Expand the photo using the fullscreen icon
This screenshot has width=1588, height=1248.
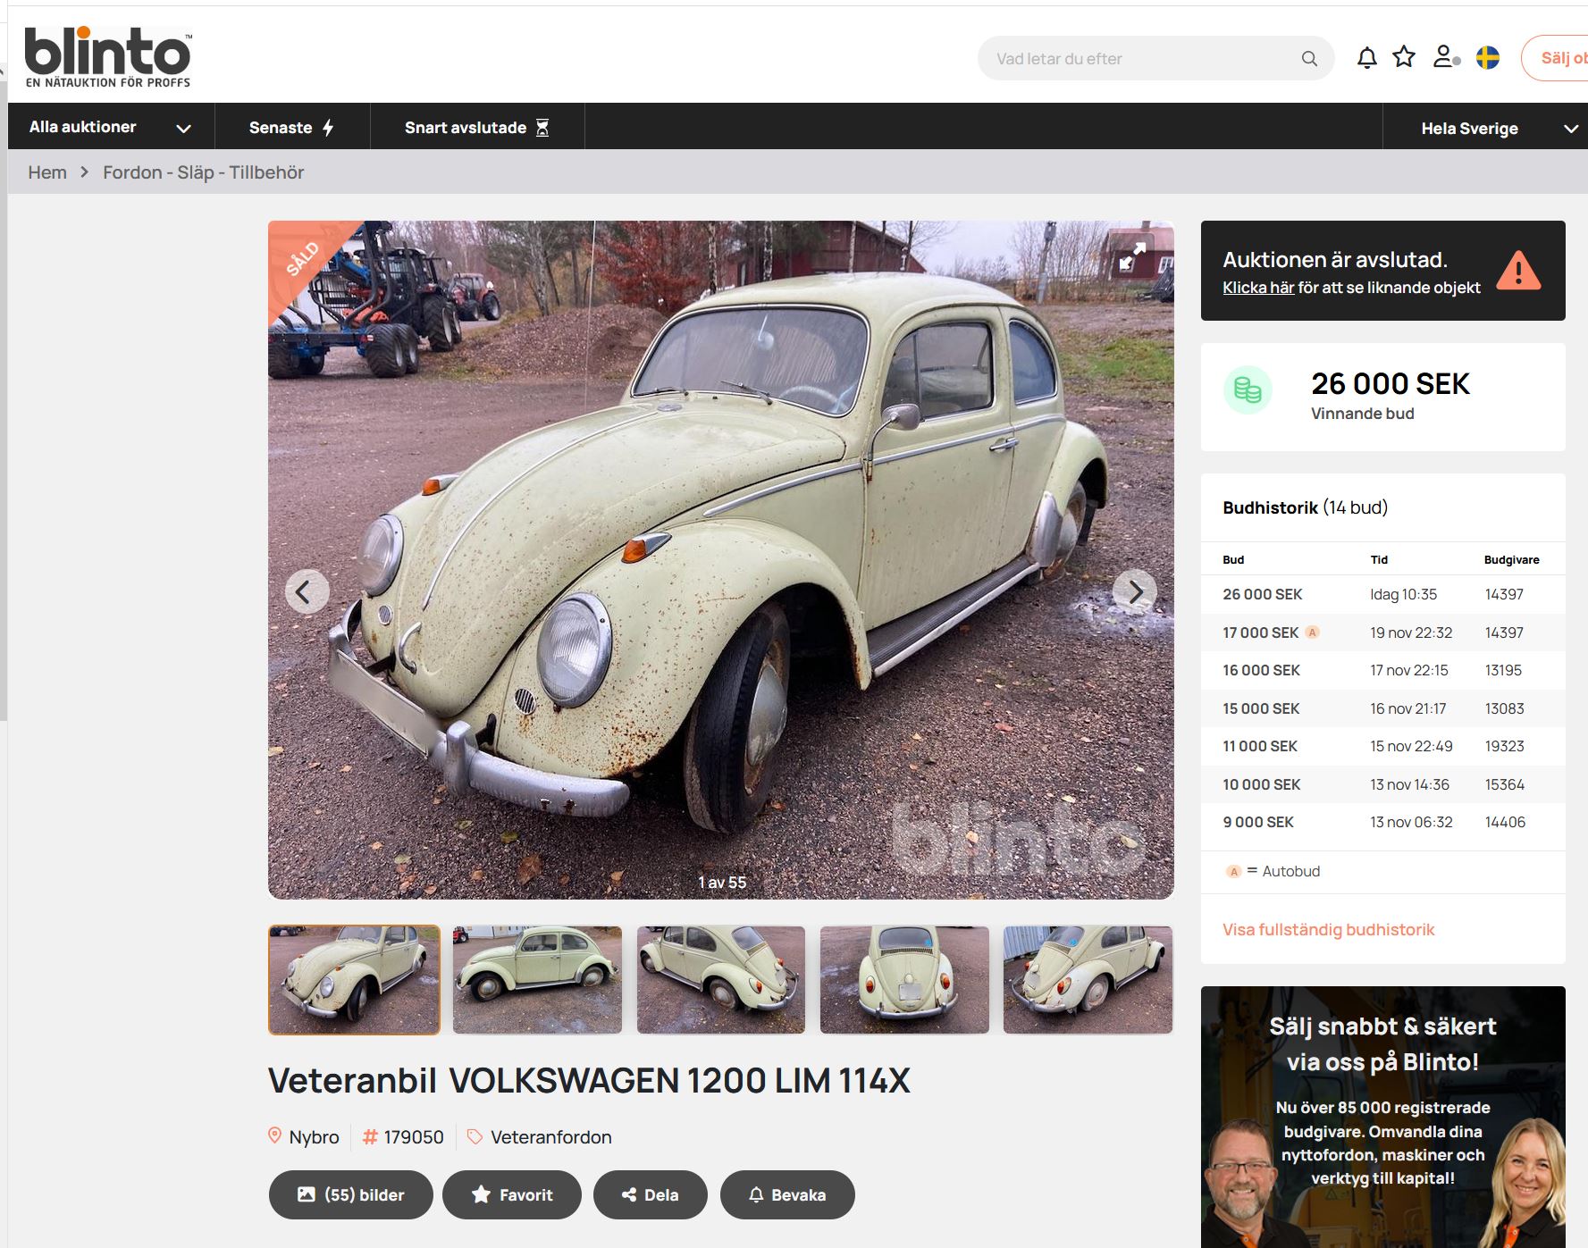pyautogui.click(x=1133, y=258)
